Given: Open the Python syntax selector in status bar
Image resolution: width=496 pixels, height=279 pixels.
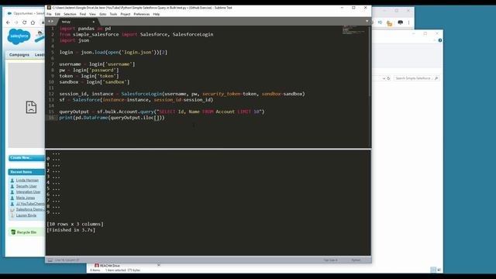Looking at the screenshot, I should [356, 260].
